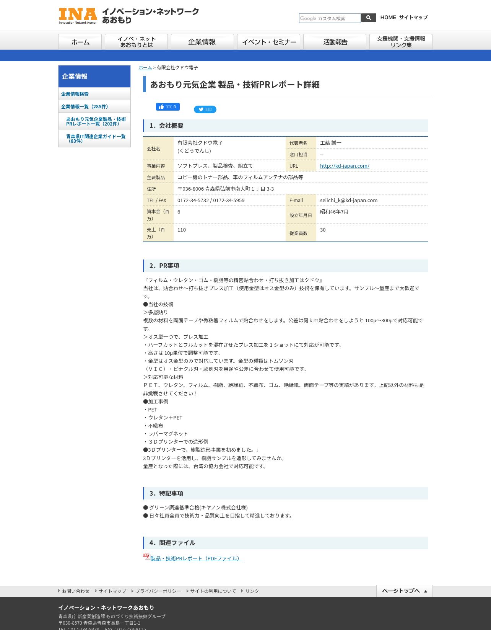
Task: Open the PDF file icon
Action: [x=146, y=557]
